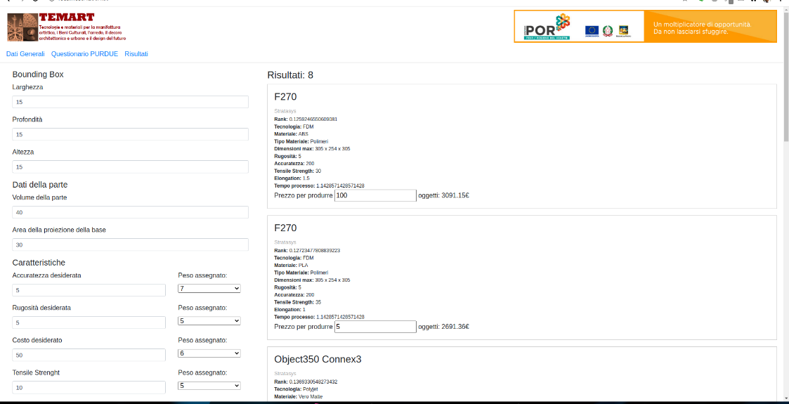Open Tensile Strenght peso assegnato dropdown
789x404 pixels.
(209, 386)
